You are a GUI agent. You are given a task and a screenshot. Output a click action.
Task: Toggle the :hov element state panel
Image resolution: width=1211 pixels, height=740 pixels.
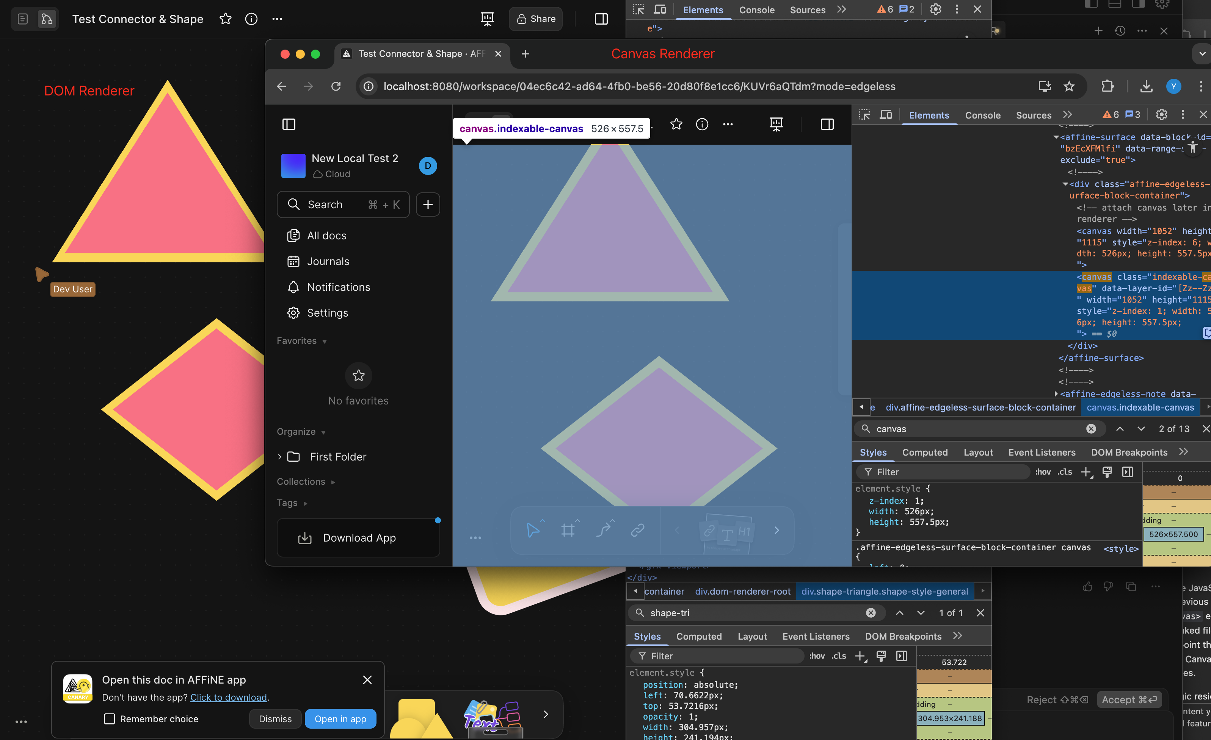(1042, 472)
